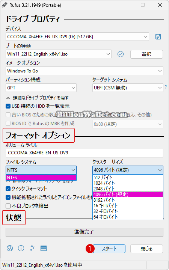Click the ボリューム ラベル input field
Image resolution: width=169 pixels, height=270 pixels.
tap(84, 153)
